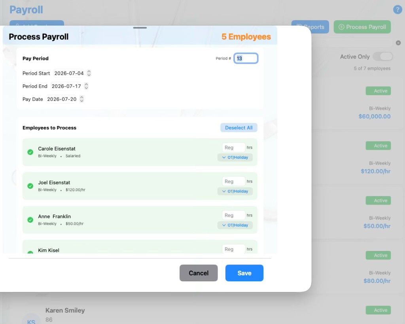Click the Period End date field
This screenshot has width=405, height=324.
66,86
